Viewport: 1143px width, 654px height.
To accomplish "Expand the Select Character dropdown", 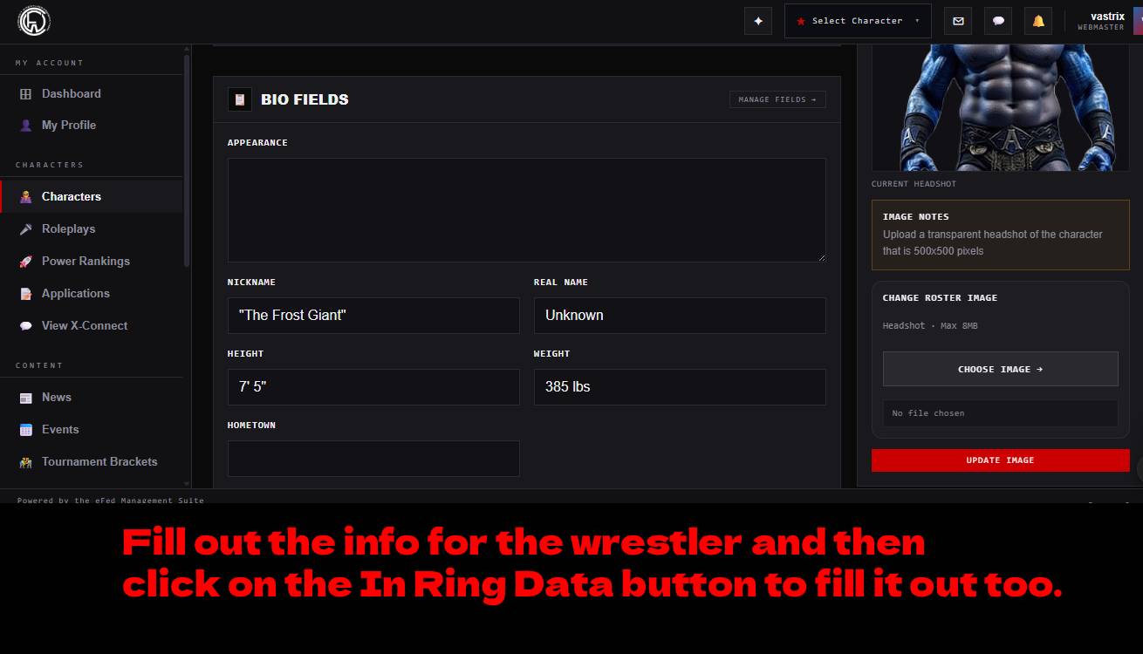I will tap(858, 21).
